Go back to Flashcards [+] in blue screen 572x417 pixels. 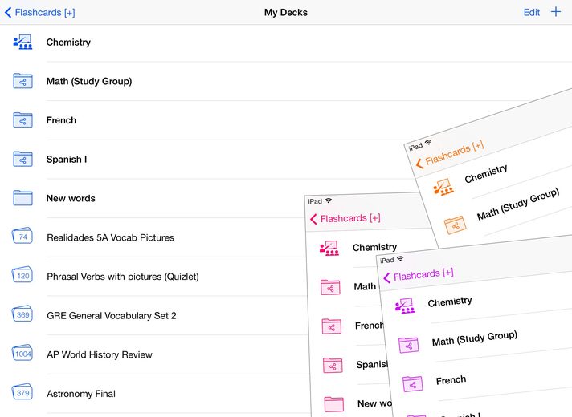[39, 12]
